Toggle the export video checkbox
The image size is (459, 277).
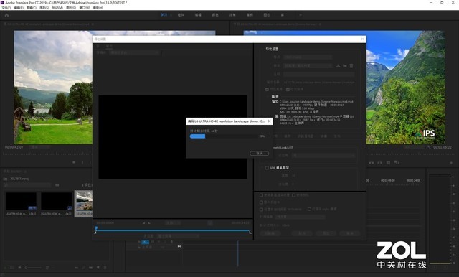point(267,89)
